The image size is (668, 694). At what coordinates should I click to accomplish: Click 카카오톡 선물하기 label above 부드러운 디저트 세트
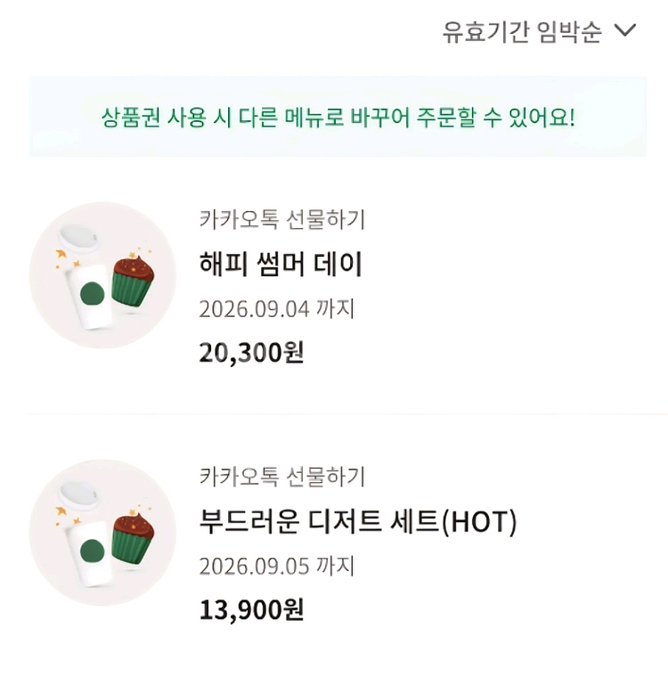click(x=282, y=477)
